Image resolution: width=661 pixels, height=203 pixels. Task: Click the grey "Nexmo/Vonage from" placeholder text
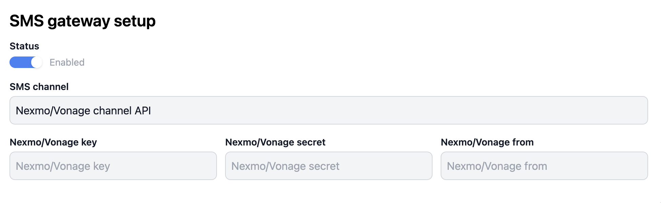497,166
